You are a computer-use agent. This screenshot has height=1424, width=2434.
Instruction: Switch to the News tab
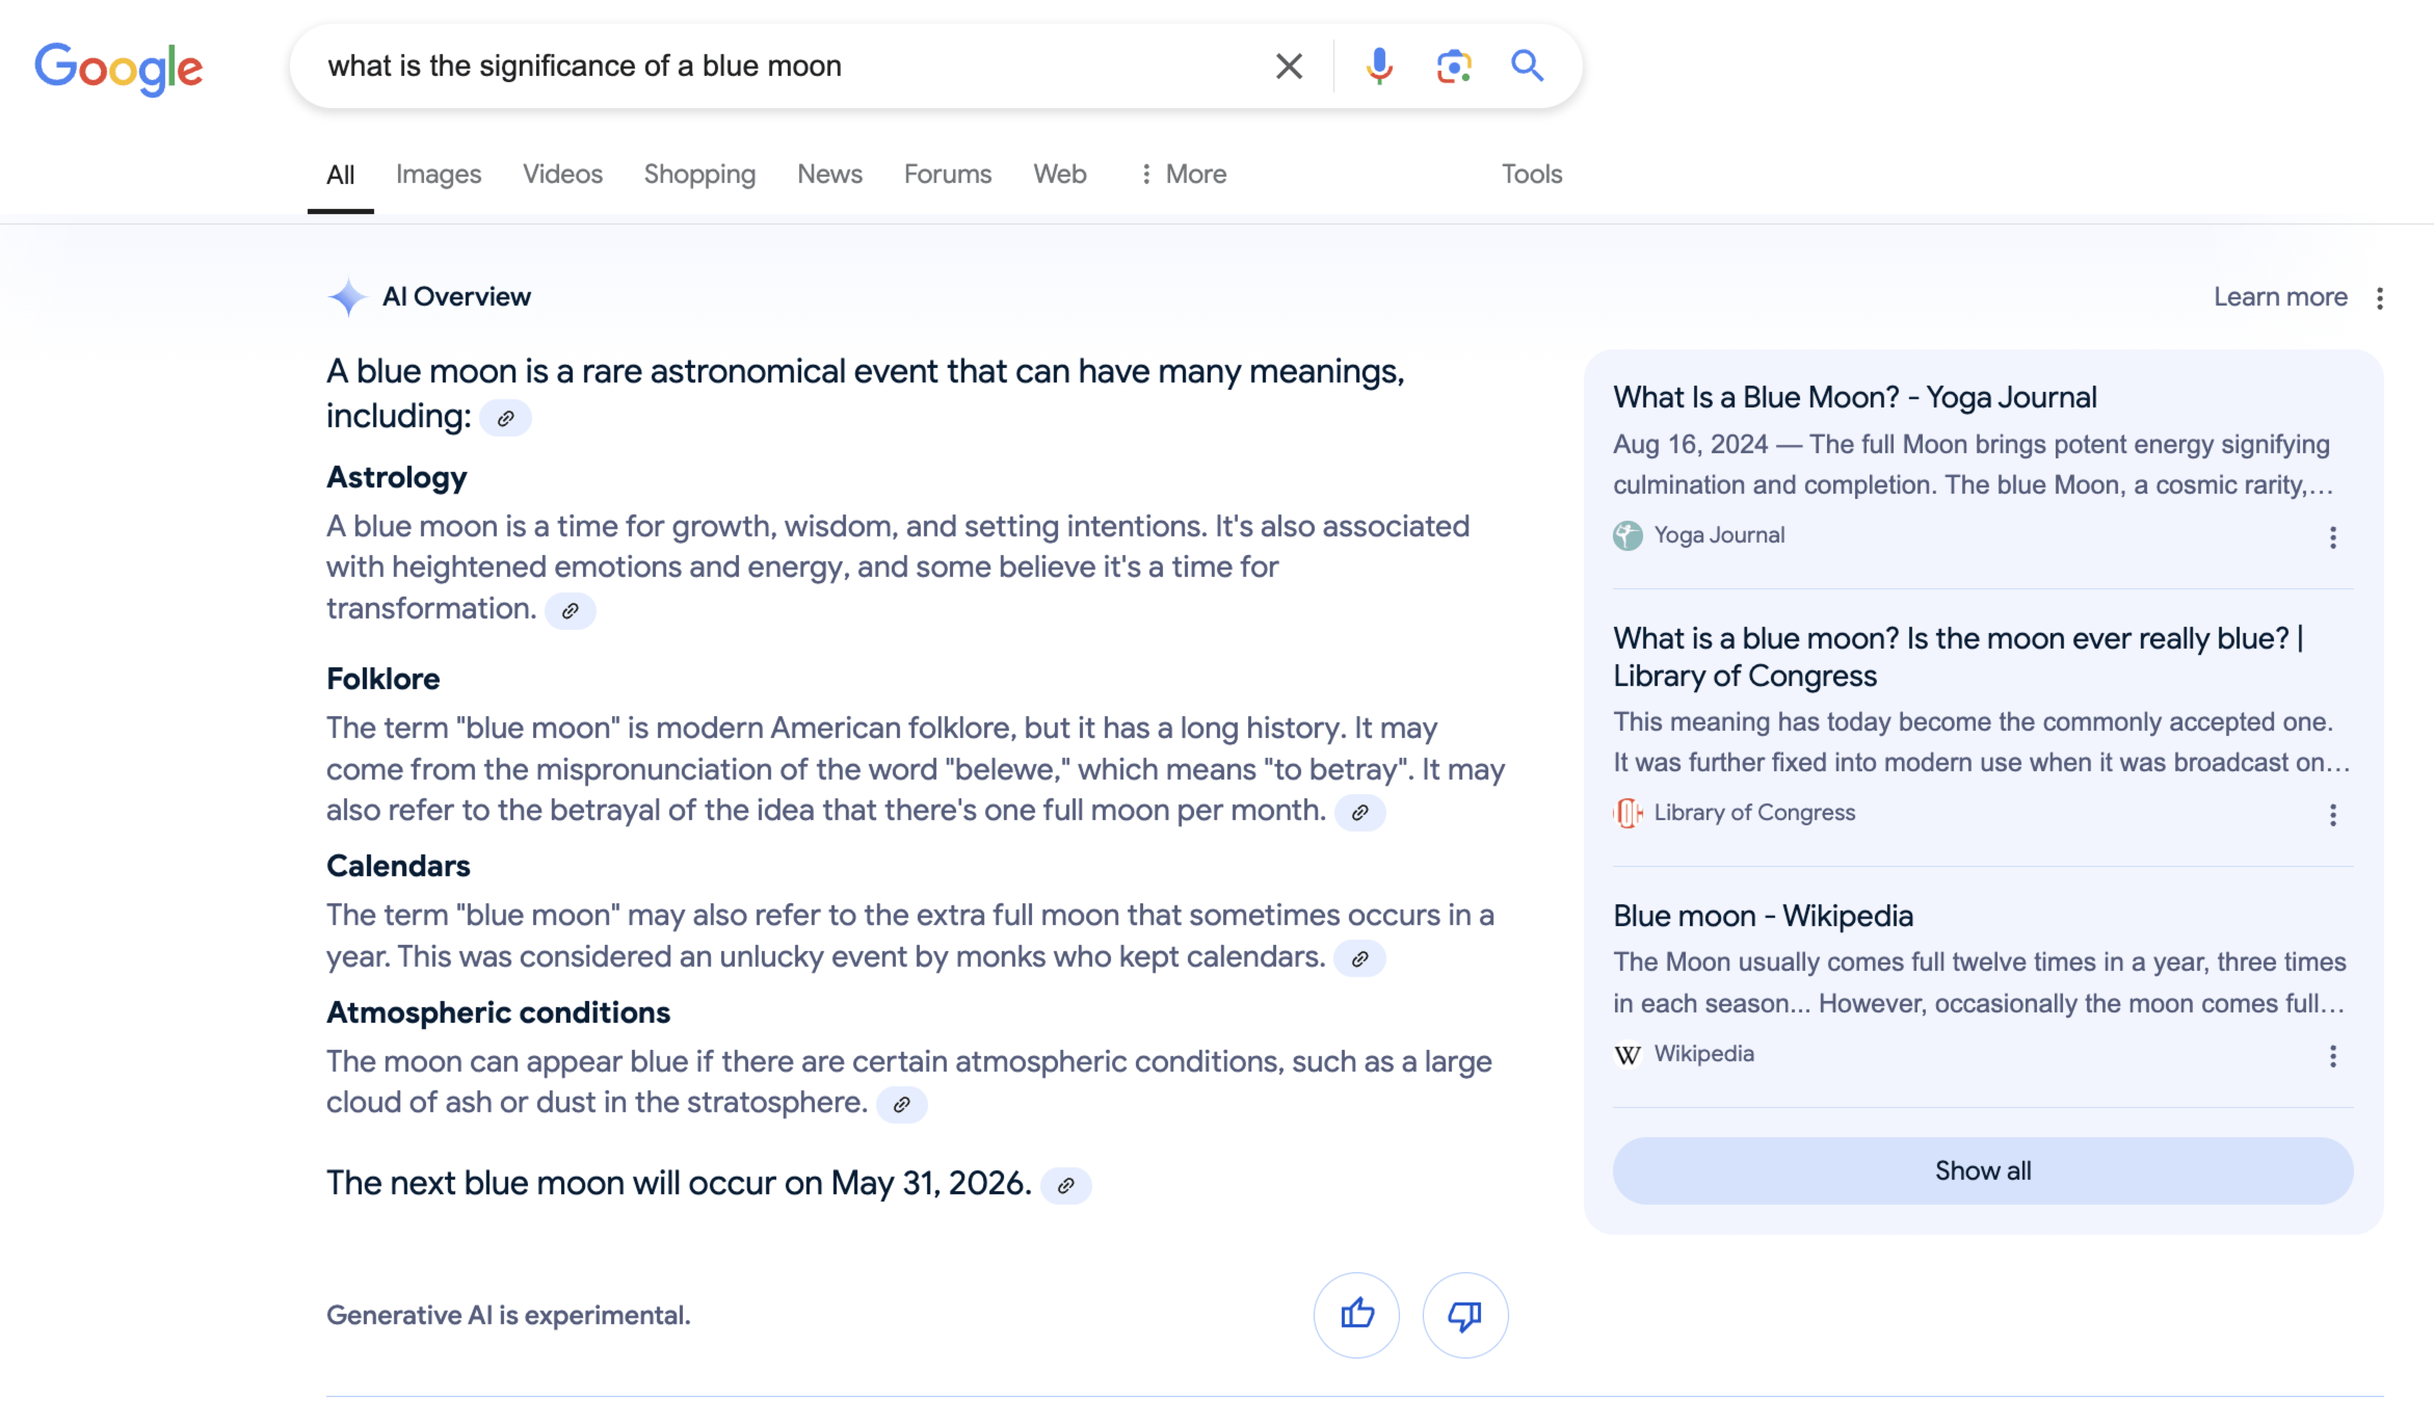(x=829, y=174)
